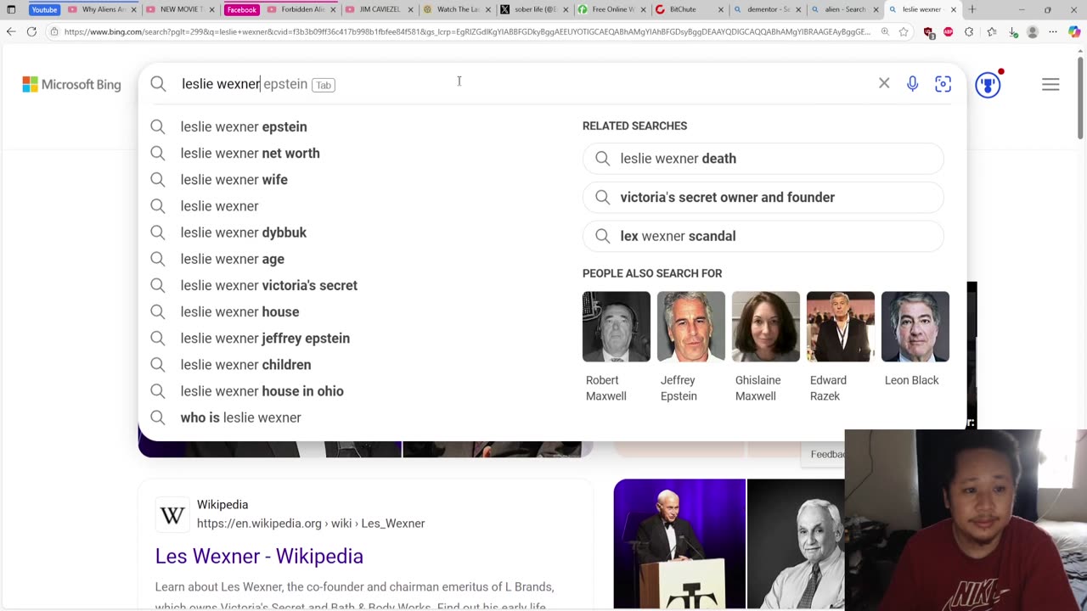Open Les Wexner - Wikipedia result link
This screenshot has width=1087, height=611.
[x=259, y=556]
